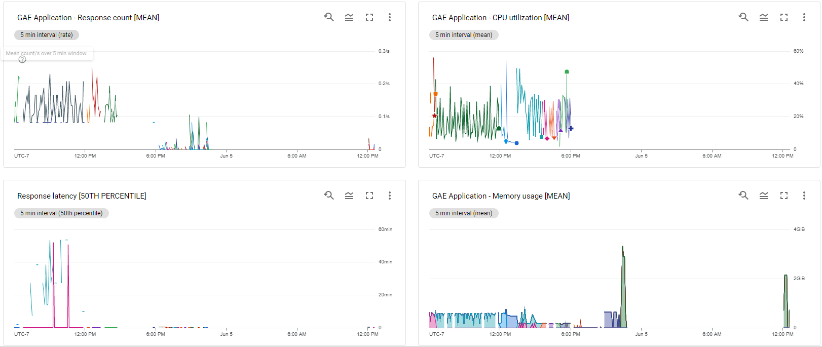Click the '5 min interval (50th percentile)' chip
This screenshot has height=347, width=822.
point(61,213)
